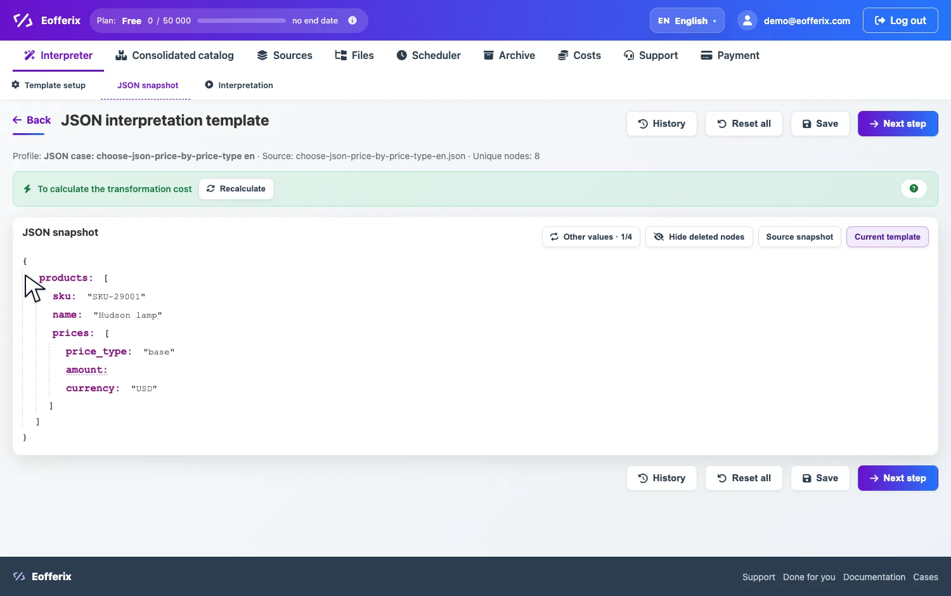
Task: Switch to Current template view
Action: coord(888,237)
